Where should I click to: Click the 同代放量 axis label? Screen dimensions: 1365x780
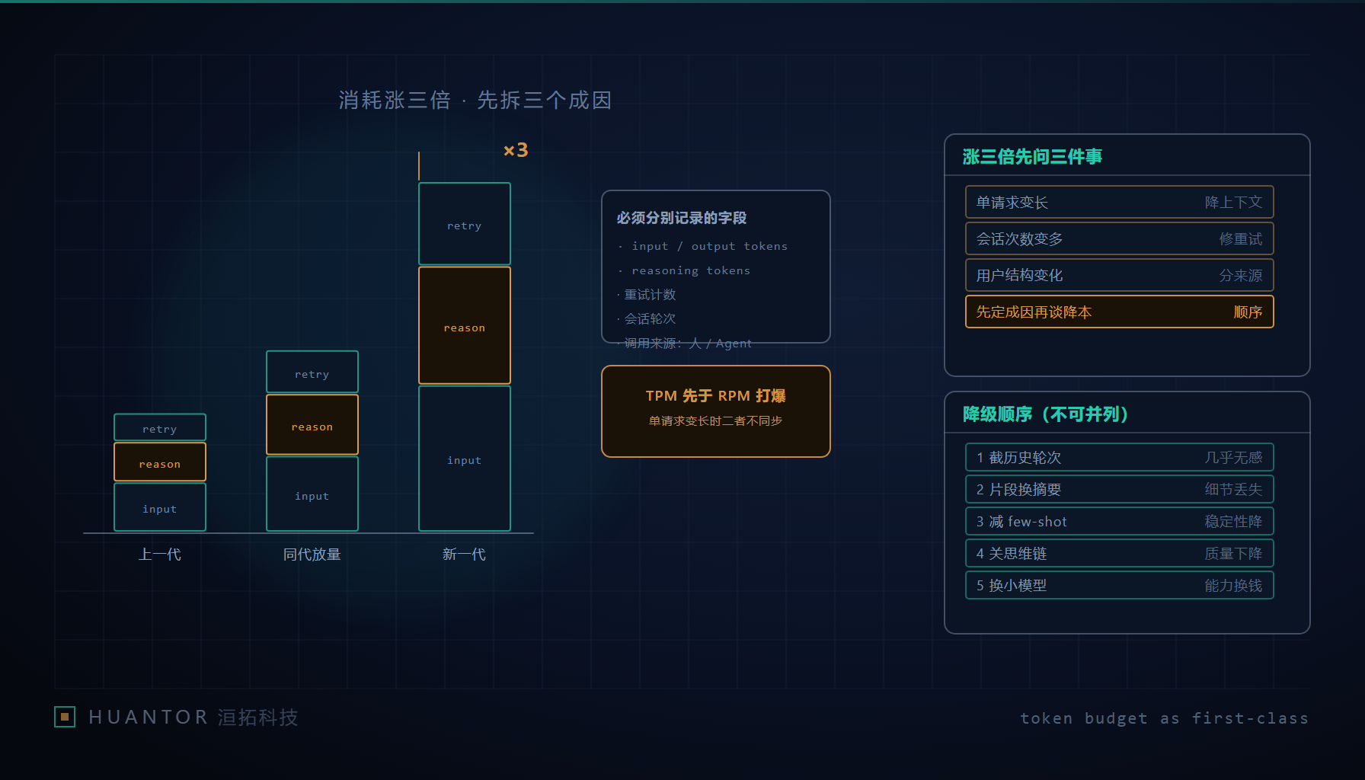point(312,555)
